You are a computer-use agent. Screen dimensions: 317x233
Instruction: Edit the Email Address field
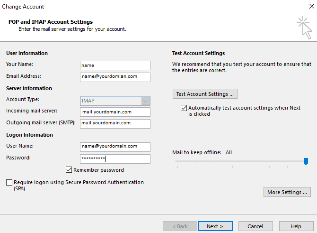(115, 77)
